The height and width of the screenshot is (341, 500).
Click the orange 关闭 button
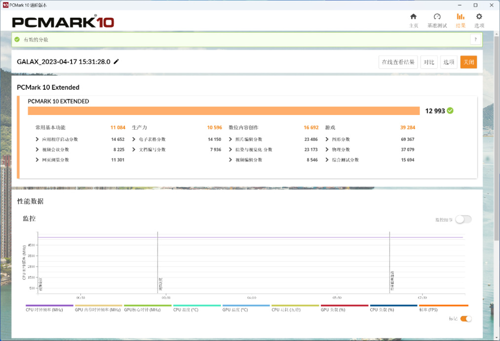468,62
